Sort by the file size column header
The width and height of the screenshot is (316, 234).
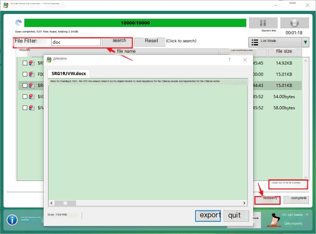pos(284,51)
